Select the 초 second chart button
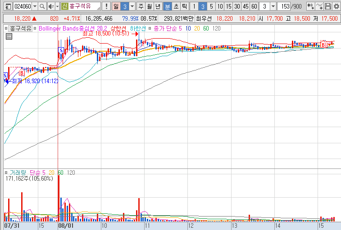This screenshot has width=341, height=230. pos(176,6)
